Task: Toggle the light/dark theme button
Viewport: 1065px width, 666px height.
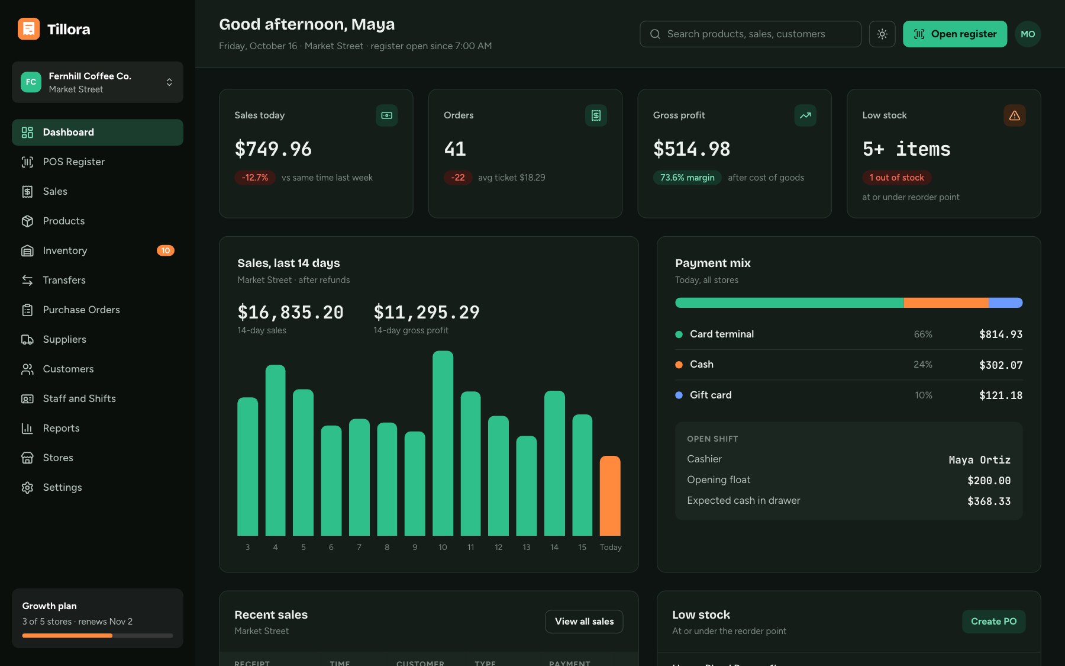Action: 882,34
